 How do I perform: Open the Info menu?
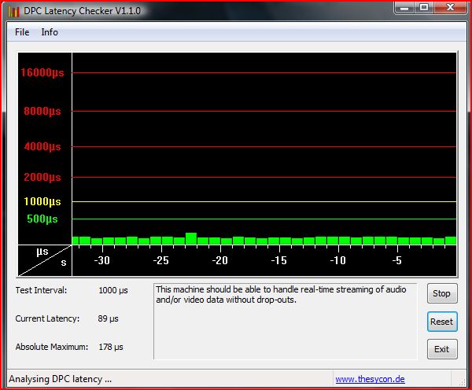50,32
